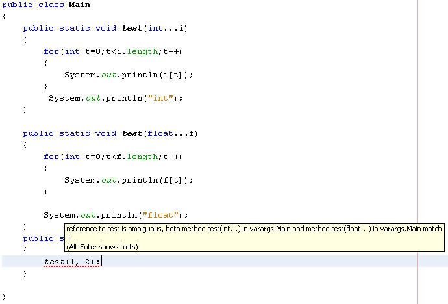This screenshot has height=304, width=448.
Task: Click the ambiguous reference error tooltip message
Action: [x=253, y=229]
